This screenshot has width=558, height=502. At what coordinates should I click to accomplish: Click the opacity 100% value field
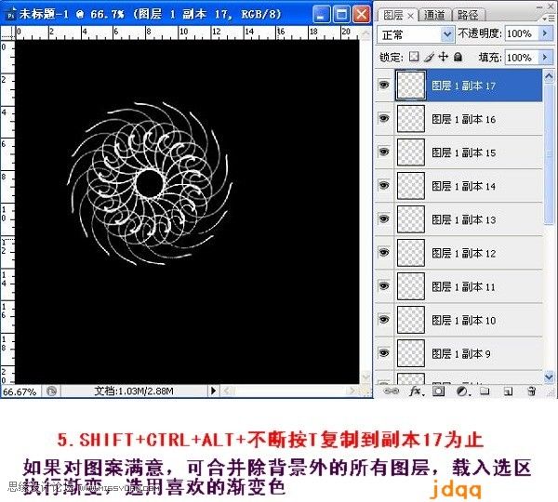(522, 33)
